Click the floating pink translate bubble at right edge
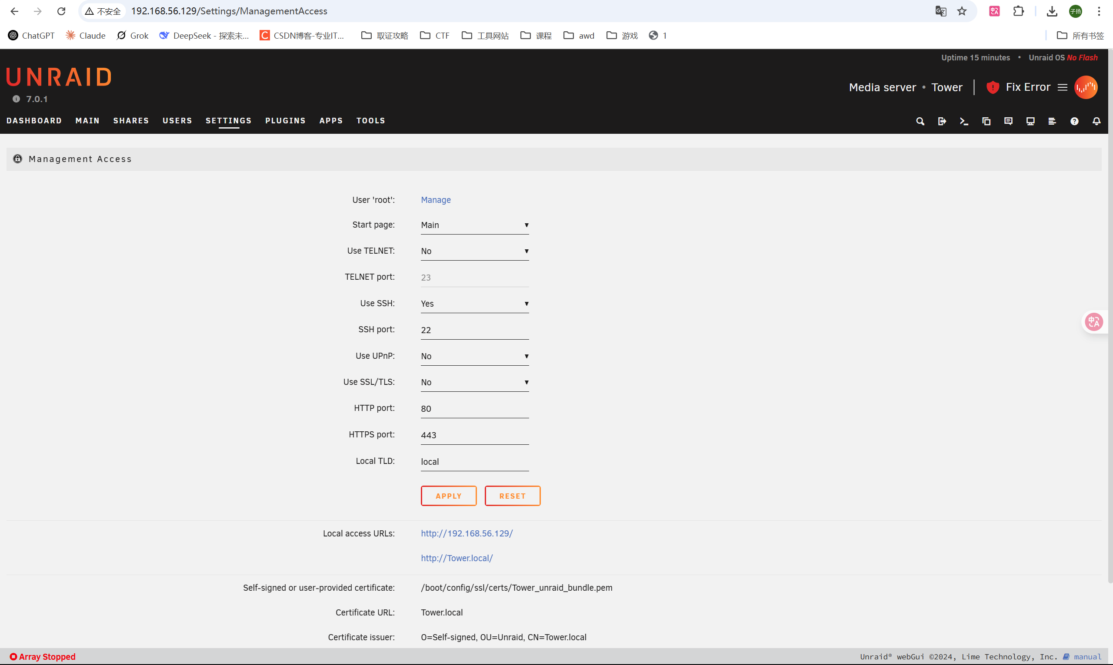 (x=1094, y=322)
